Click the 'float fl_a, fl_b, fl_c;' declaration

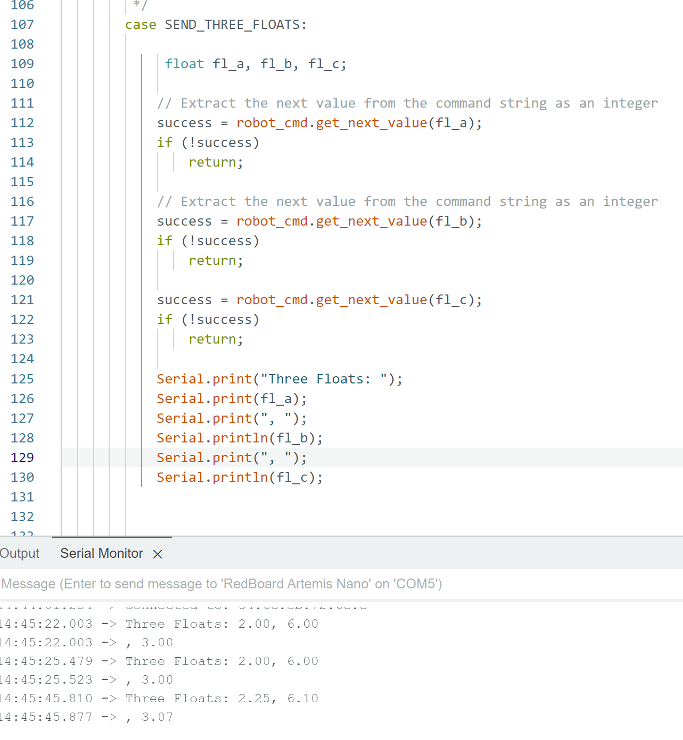coord(256,64)
